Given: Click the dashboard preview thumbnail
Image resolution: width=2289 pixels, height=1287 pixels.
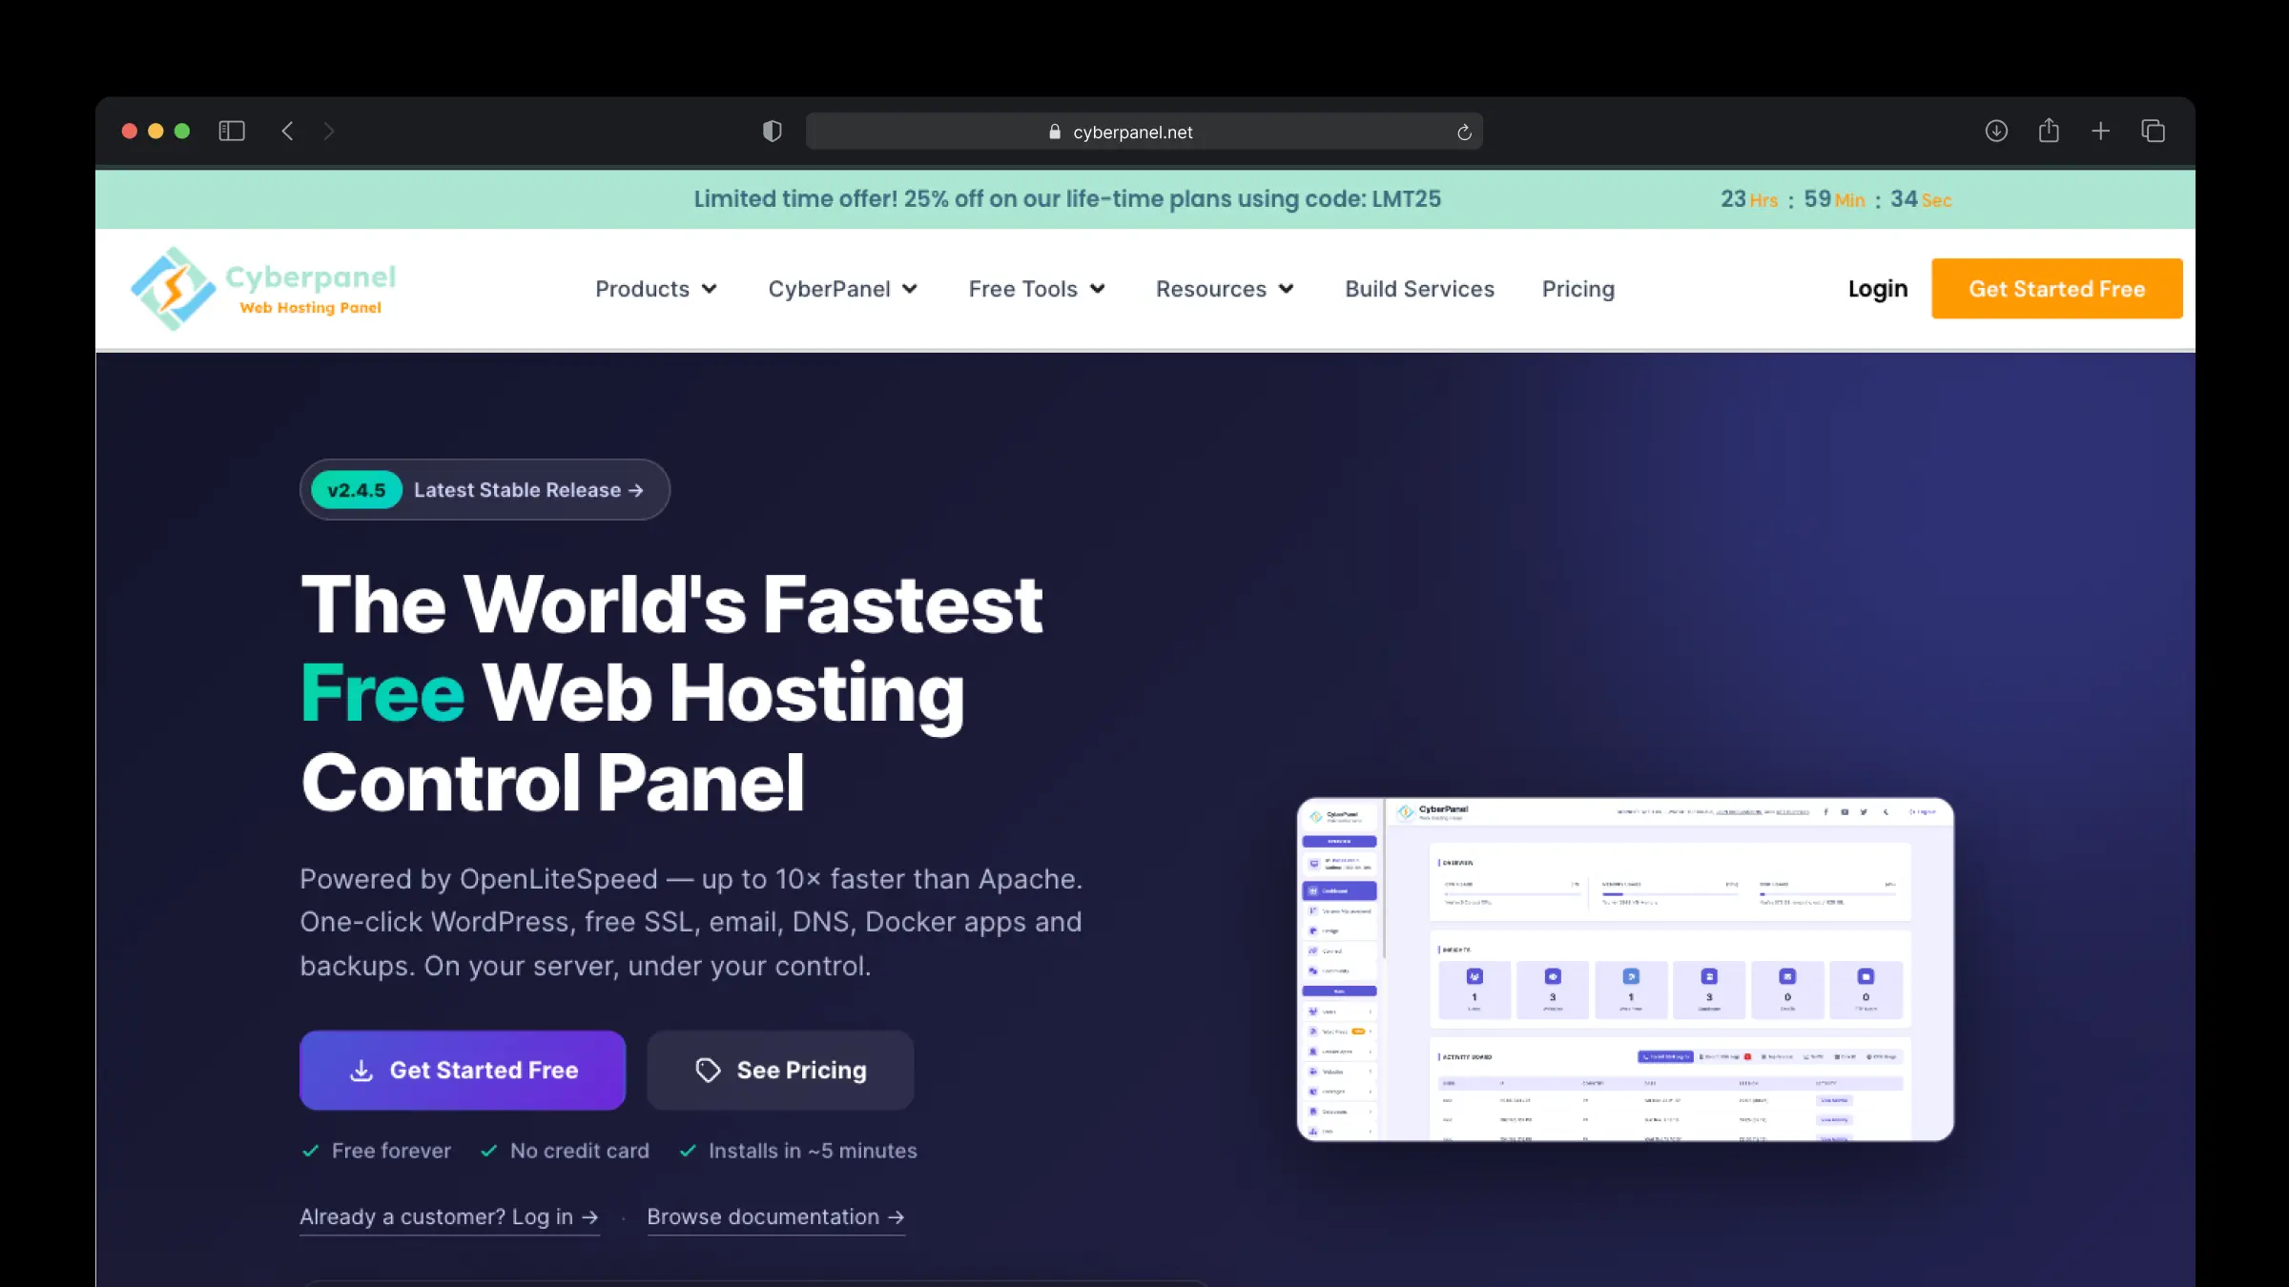Looking at the screenshot, I should [x=1625, y=970].
